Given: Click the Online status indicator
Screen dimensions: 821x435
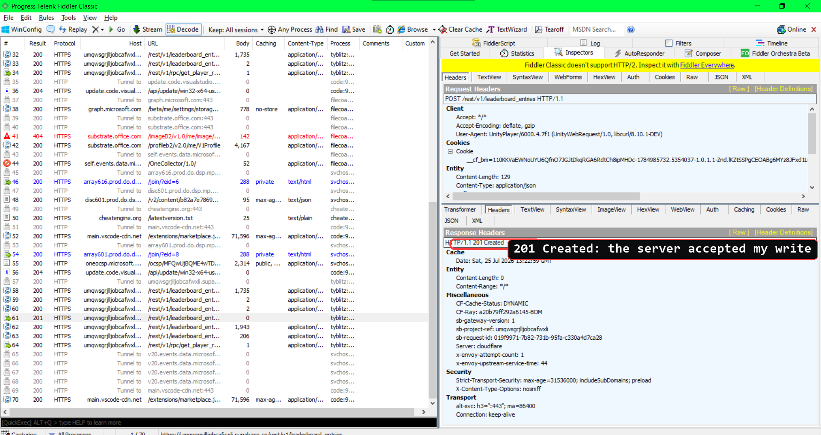Looking at the screenshot, I should tap(791, 29).
